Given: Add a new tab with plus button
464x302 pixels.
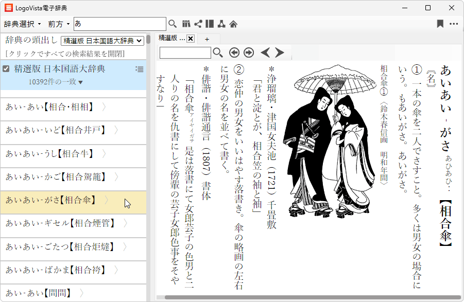Looking at the screenshot, I should [207, 39].
